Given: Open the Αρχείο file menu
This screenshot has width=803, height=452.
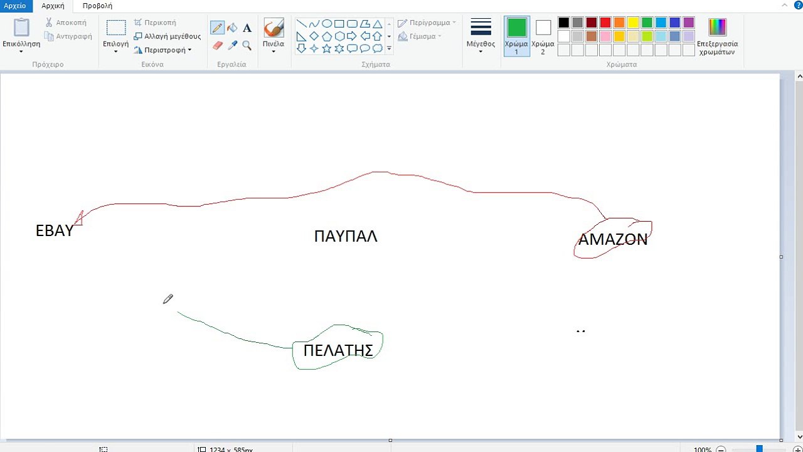Looking at the screenshot, I should point(15,6).
